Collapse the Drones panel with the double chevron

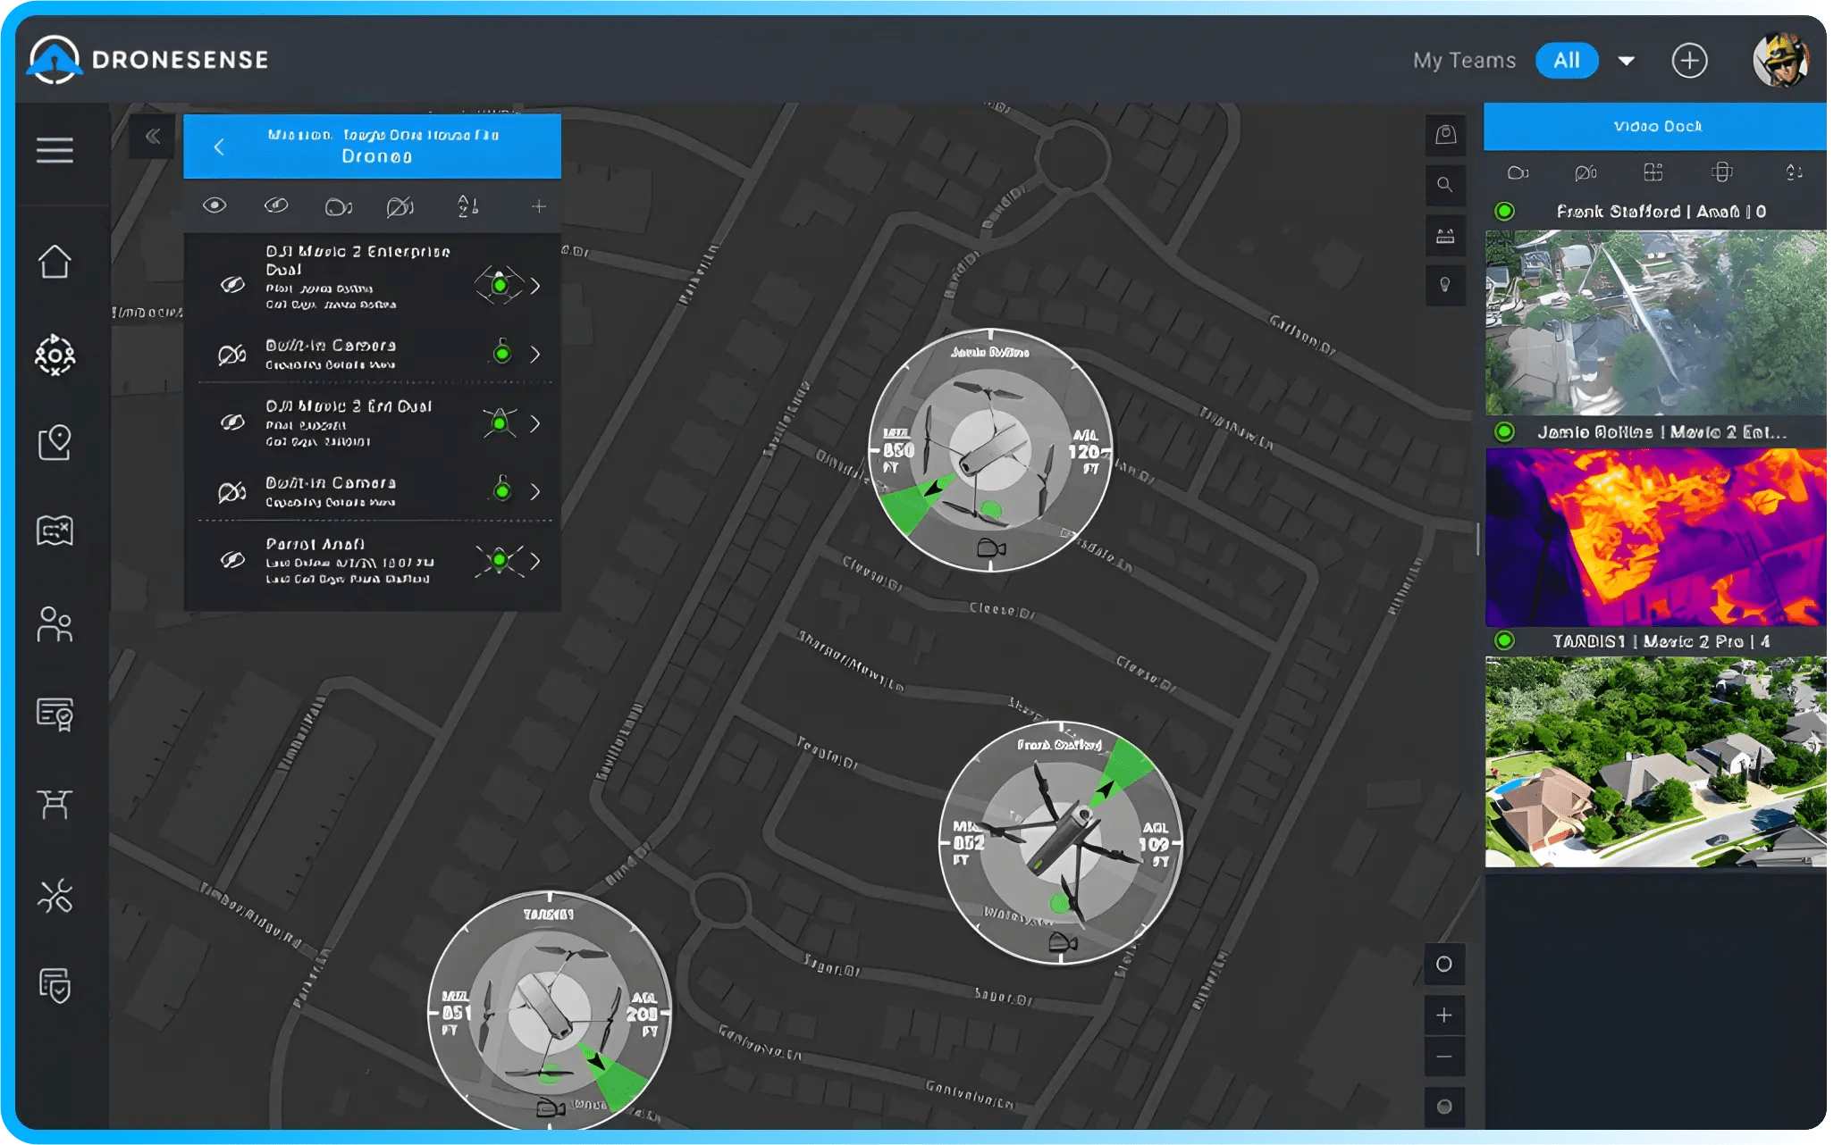(152, 136)
